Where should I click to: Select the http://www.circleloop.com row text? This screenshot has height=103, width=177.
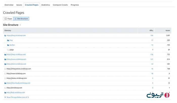point(16,73)
